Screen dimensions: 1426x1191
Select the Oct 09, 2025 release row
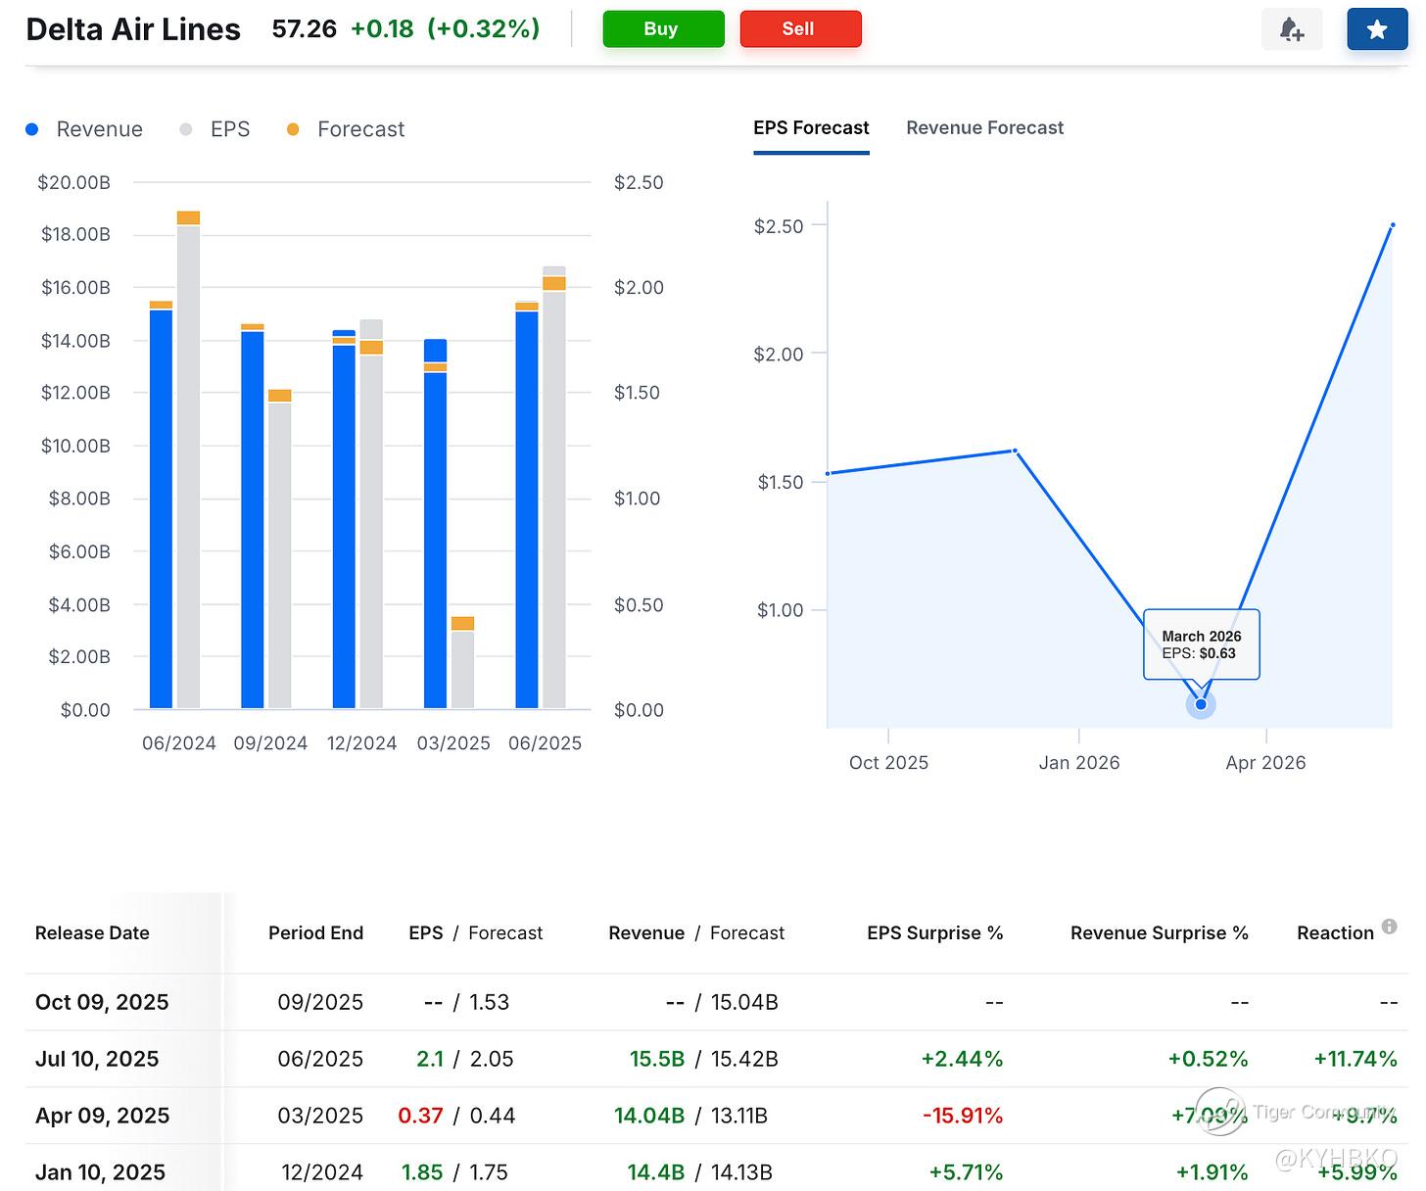coord(102,1002)
